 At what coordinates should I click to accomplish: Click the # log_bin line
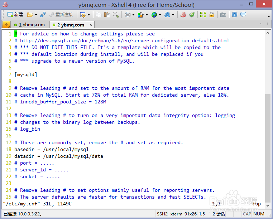(x=27, y=129)
